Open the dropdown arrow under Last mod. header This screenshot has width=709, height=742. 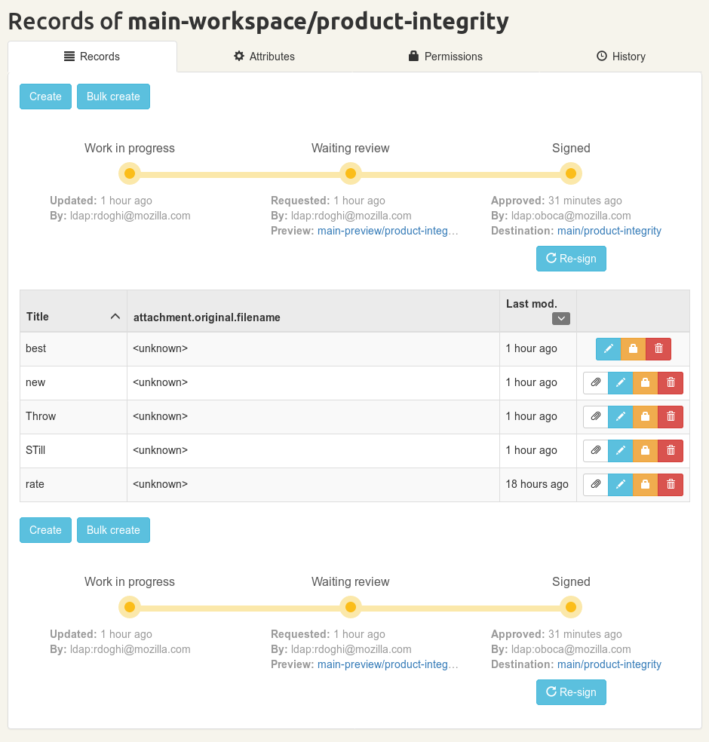560,318
